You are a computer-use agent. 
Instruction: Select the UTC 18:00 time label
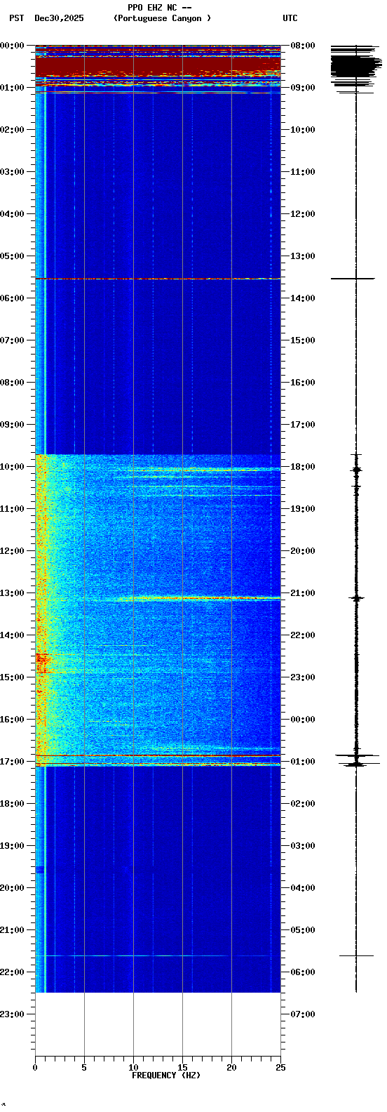tap(302, 467)
